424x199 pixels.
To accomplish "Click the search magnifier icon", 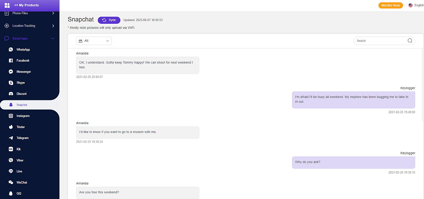I will (410, 41).
